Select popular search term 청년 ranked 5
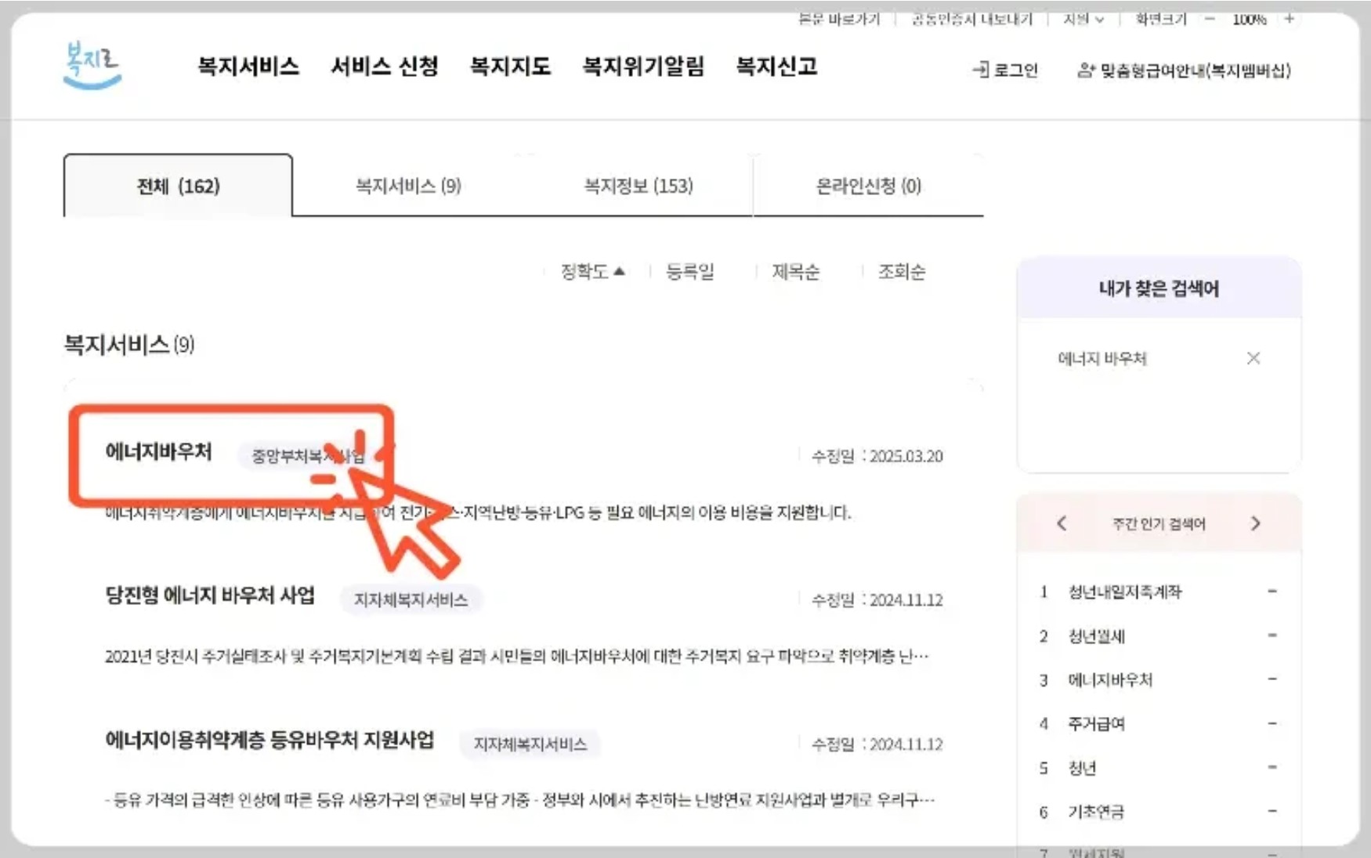The height and width of the screenshot is (858, 1371). click(x=1082, y=767)
